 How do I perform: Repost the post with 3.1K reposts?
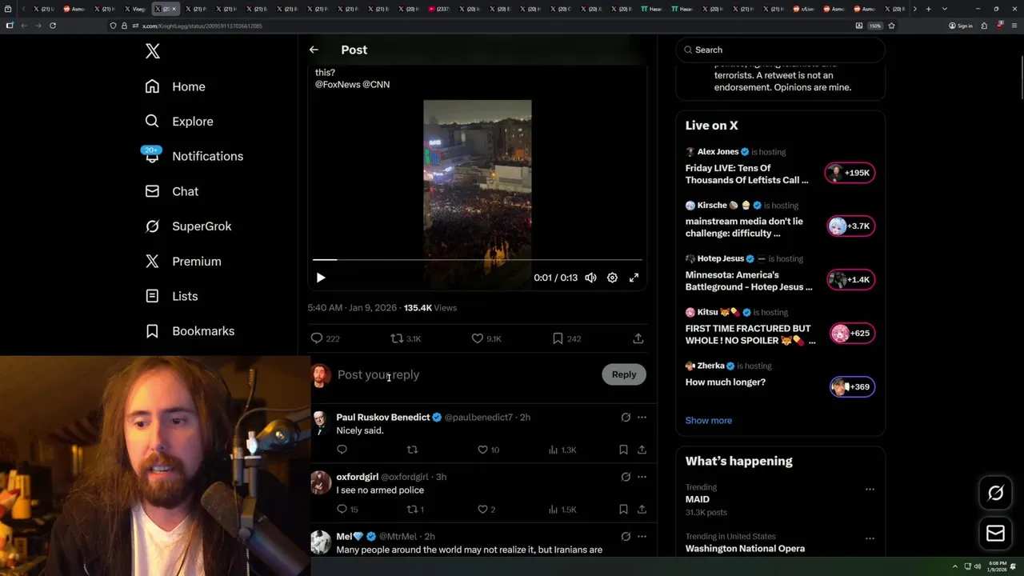[406, 339]
